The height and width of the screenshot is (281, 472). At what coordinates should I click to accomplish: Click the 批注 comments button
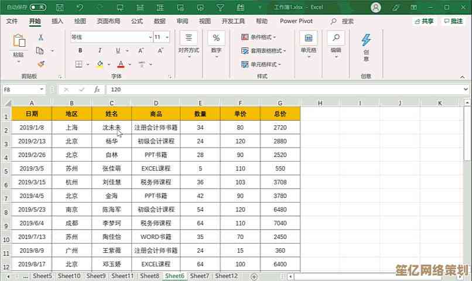[x=453, y=21]
